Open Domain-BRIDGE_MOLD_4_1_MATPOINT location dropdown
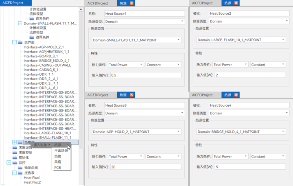This screenshot has height=186, width=293. (x=241, y=131)
